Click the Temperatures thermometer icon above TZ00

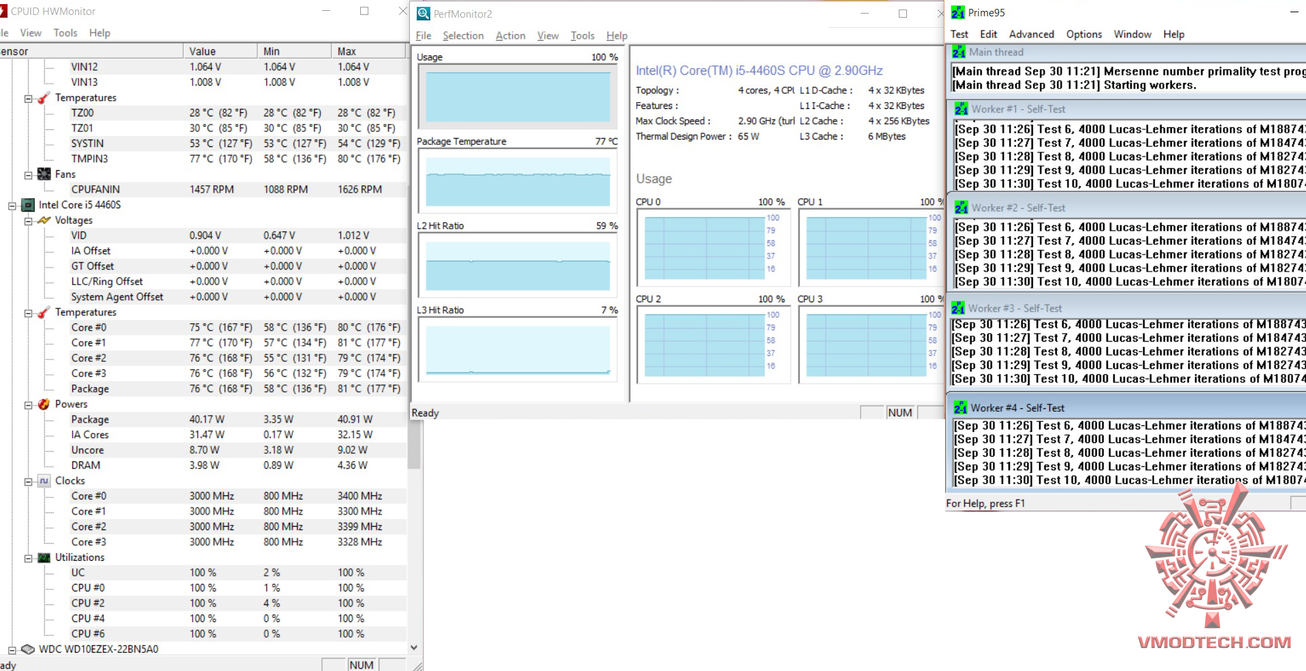point(44,98)
